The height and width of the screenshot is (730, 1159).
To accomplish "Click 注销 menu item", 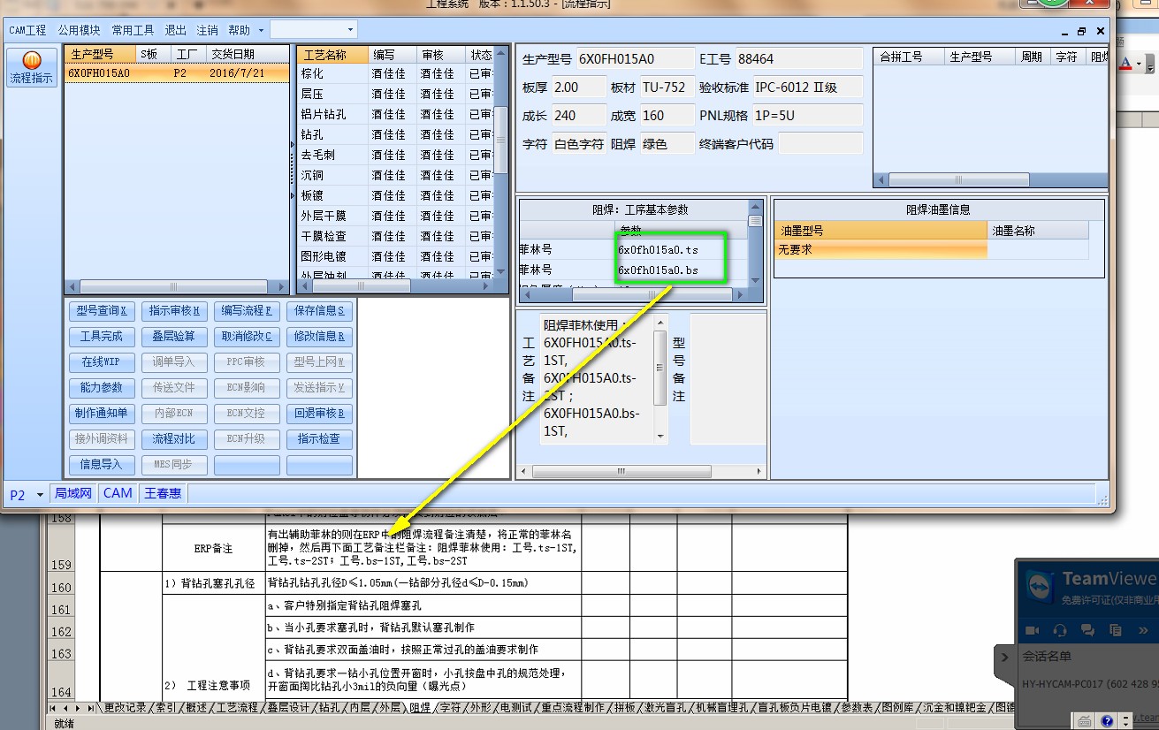I will (x=207, y=30).
